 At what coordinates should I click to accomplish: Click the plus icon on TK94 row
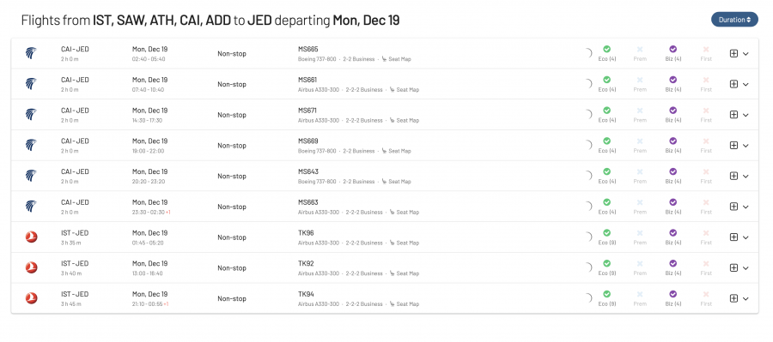(x=733, y=298)
